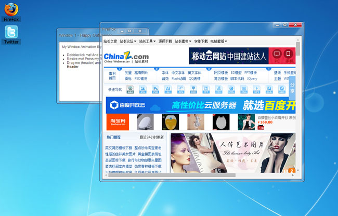Expand the 站长论坛 dropdown menu
Screen dimensions: 338x216
[x=128, y=40]
